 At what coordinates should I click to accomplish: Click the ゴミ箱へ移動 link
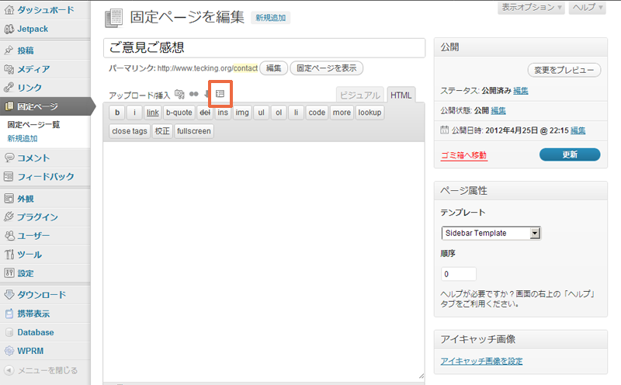point(463,155)
